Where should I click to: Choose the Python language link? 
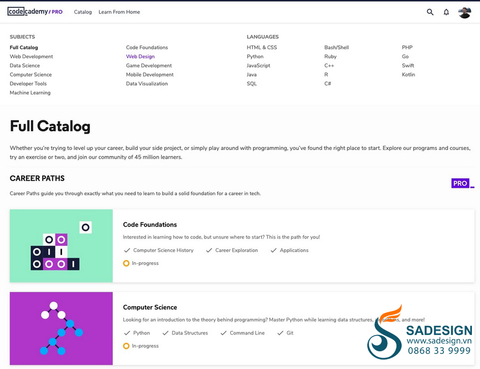pos(255,56)
